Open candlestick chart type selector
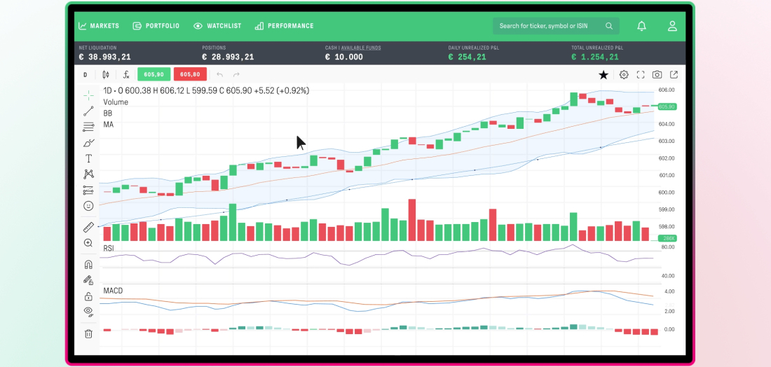 (x=106, y=74)
